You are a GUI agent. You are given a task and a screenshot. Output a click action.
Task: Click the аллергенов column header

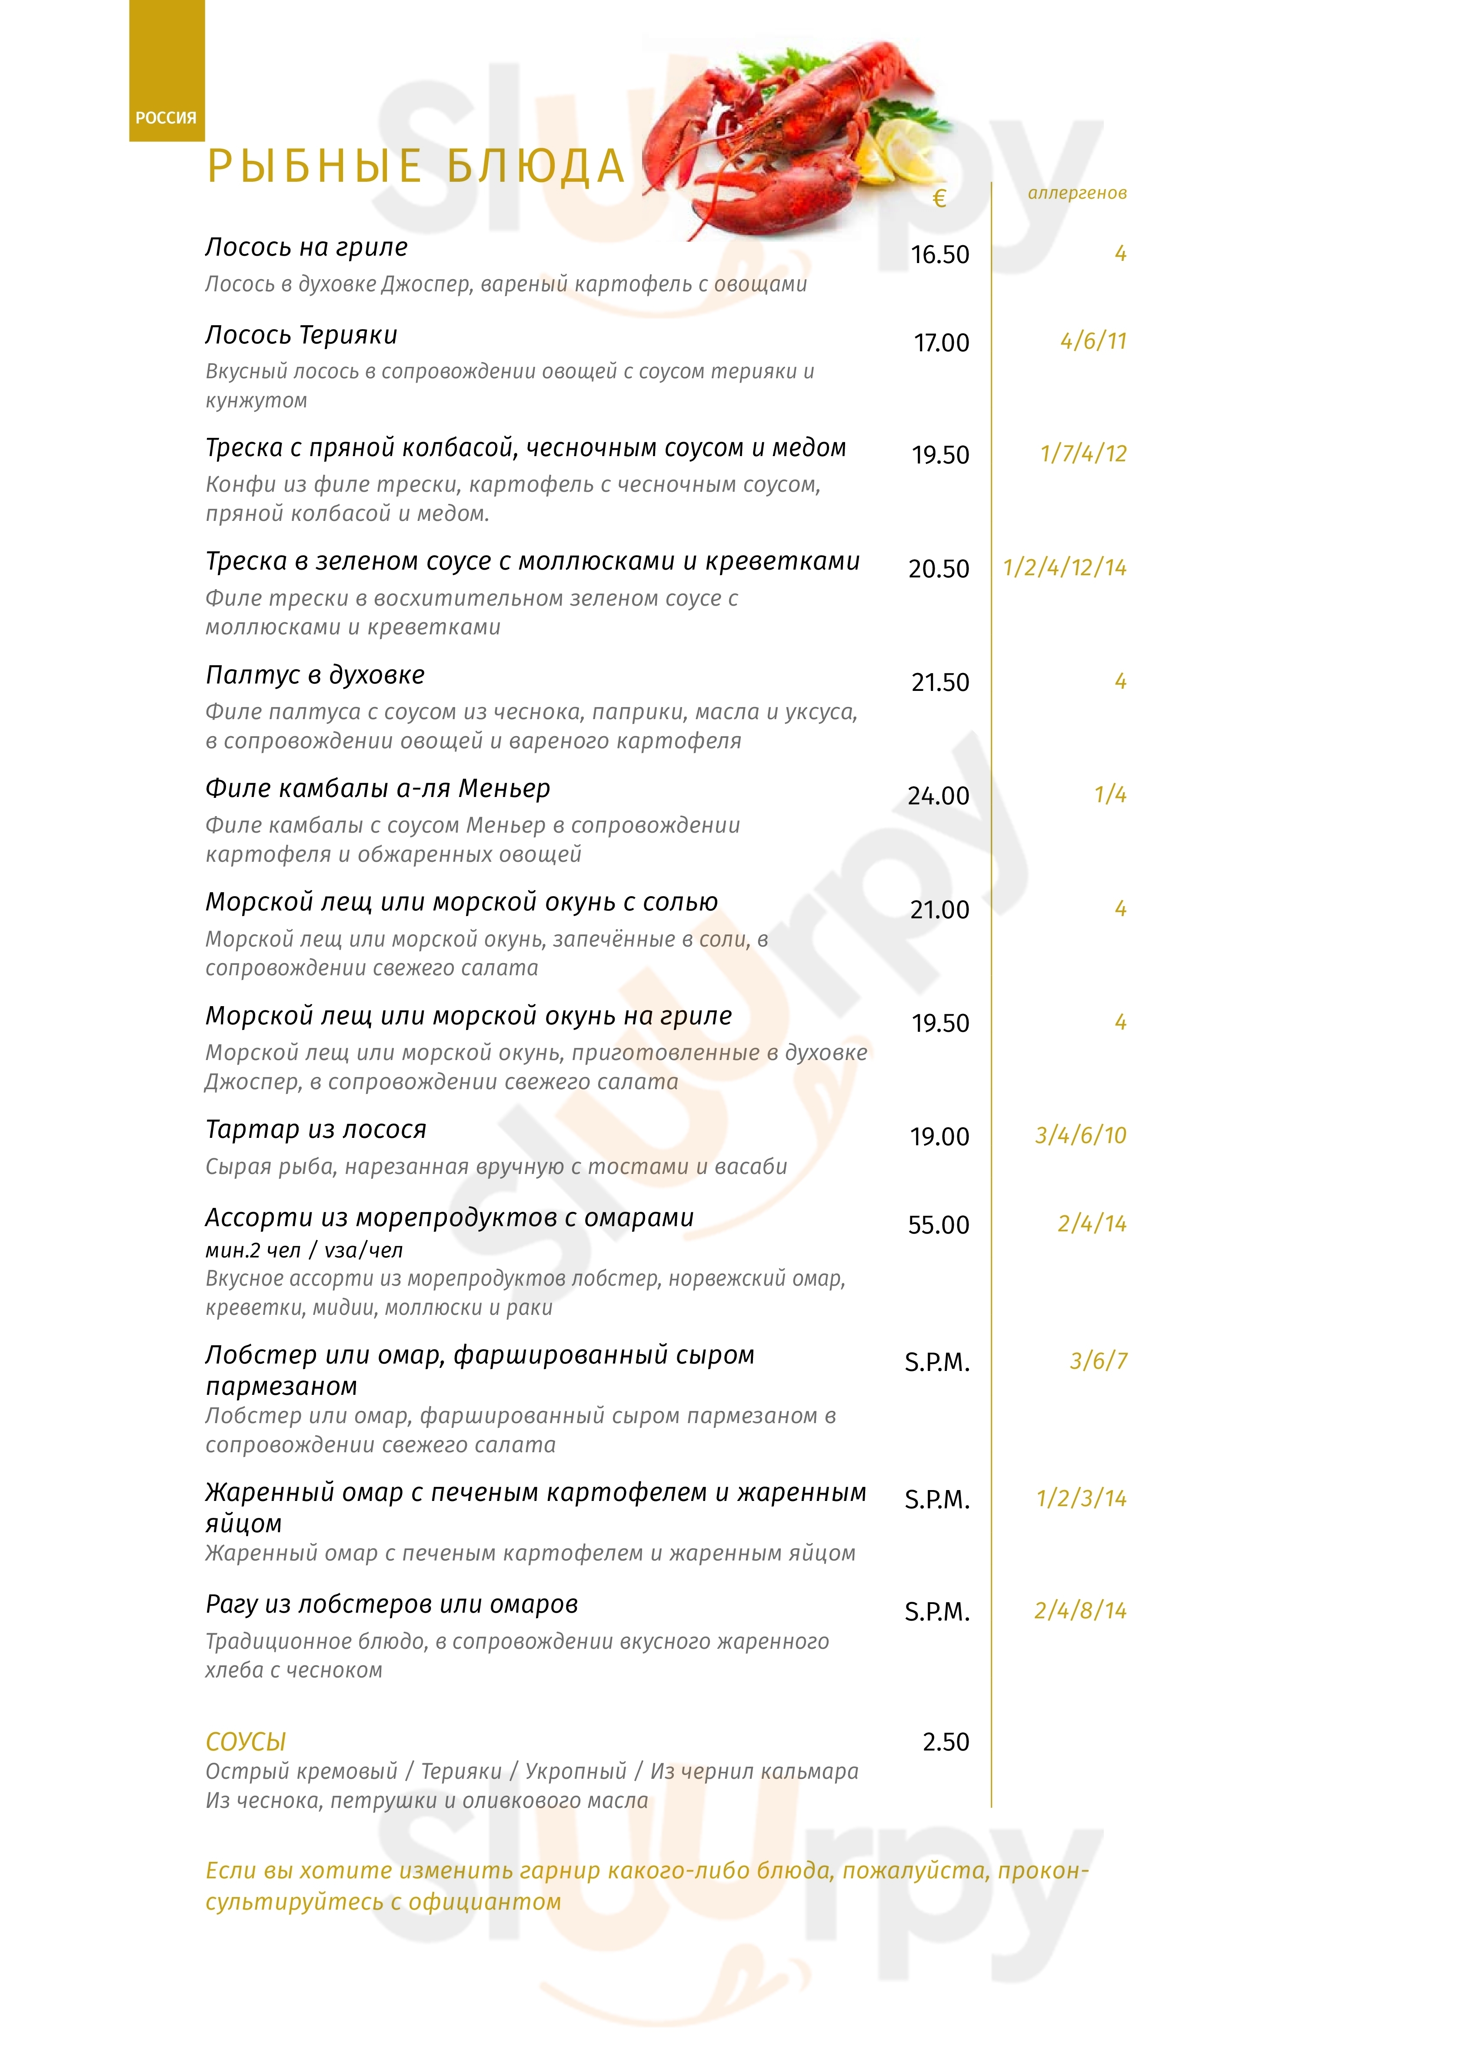[1076, 193]
